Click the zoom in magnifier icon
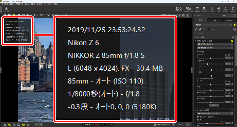This screenshot has height=127, width=237. click(188, 16)
